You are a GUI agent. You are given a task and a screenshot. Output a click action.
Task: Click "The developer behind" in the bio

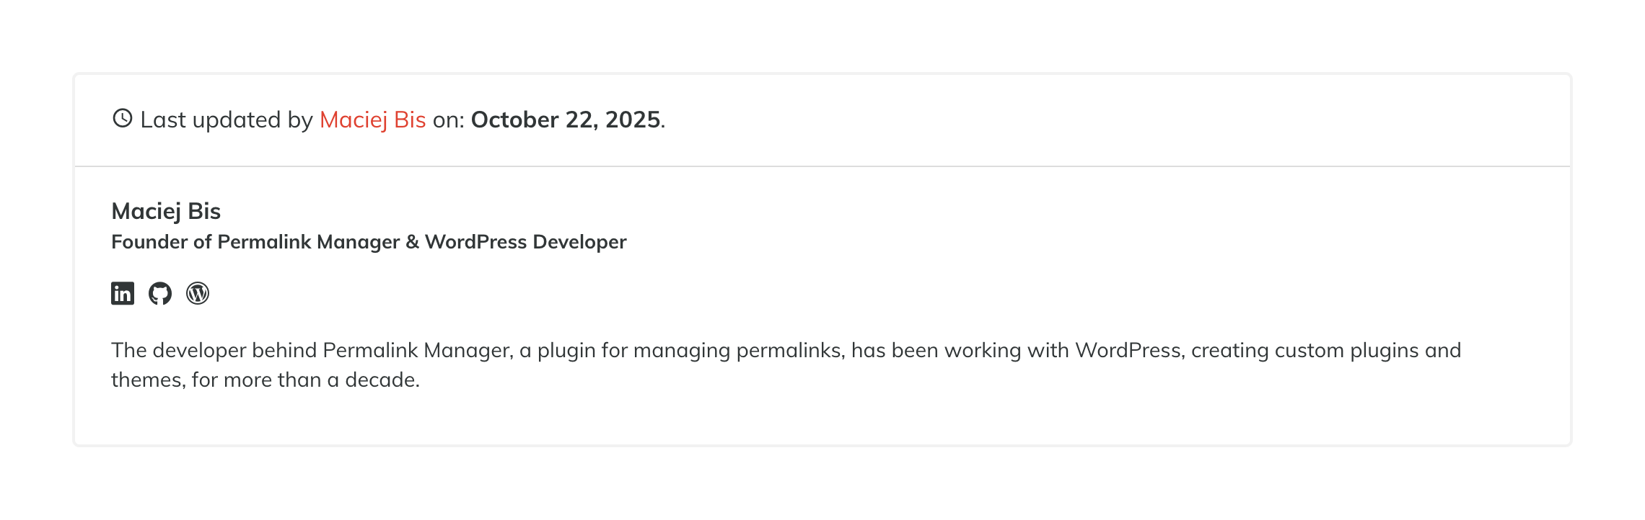214,351
